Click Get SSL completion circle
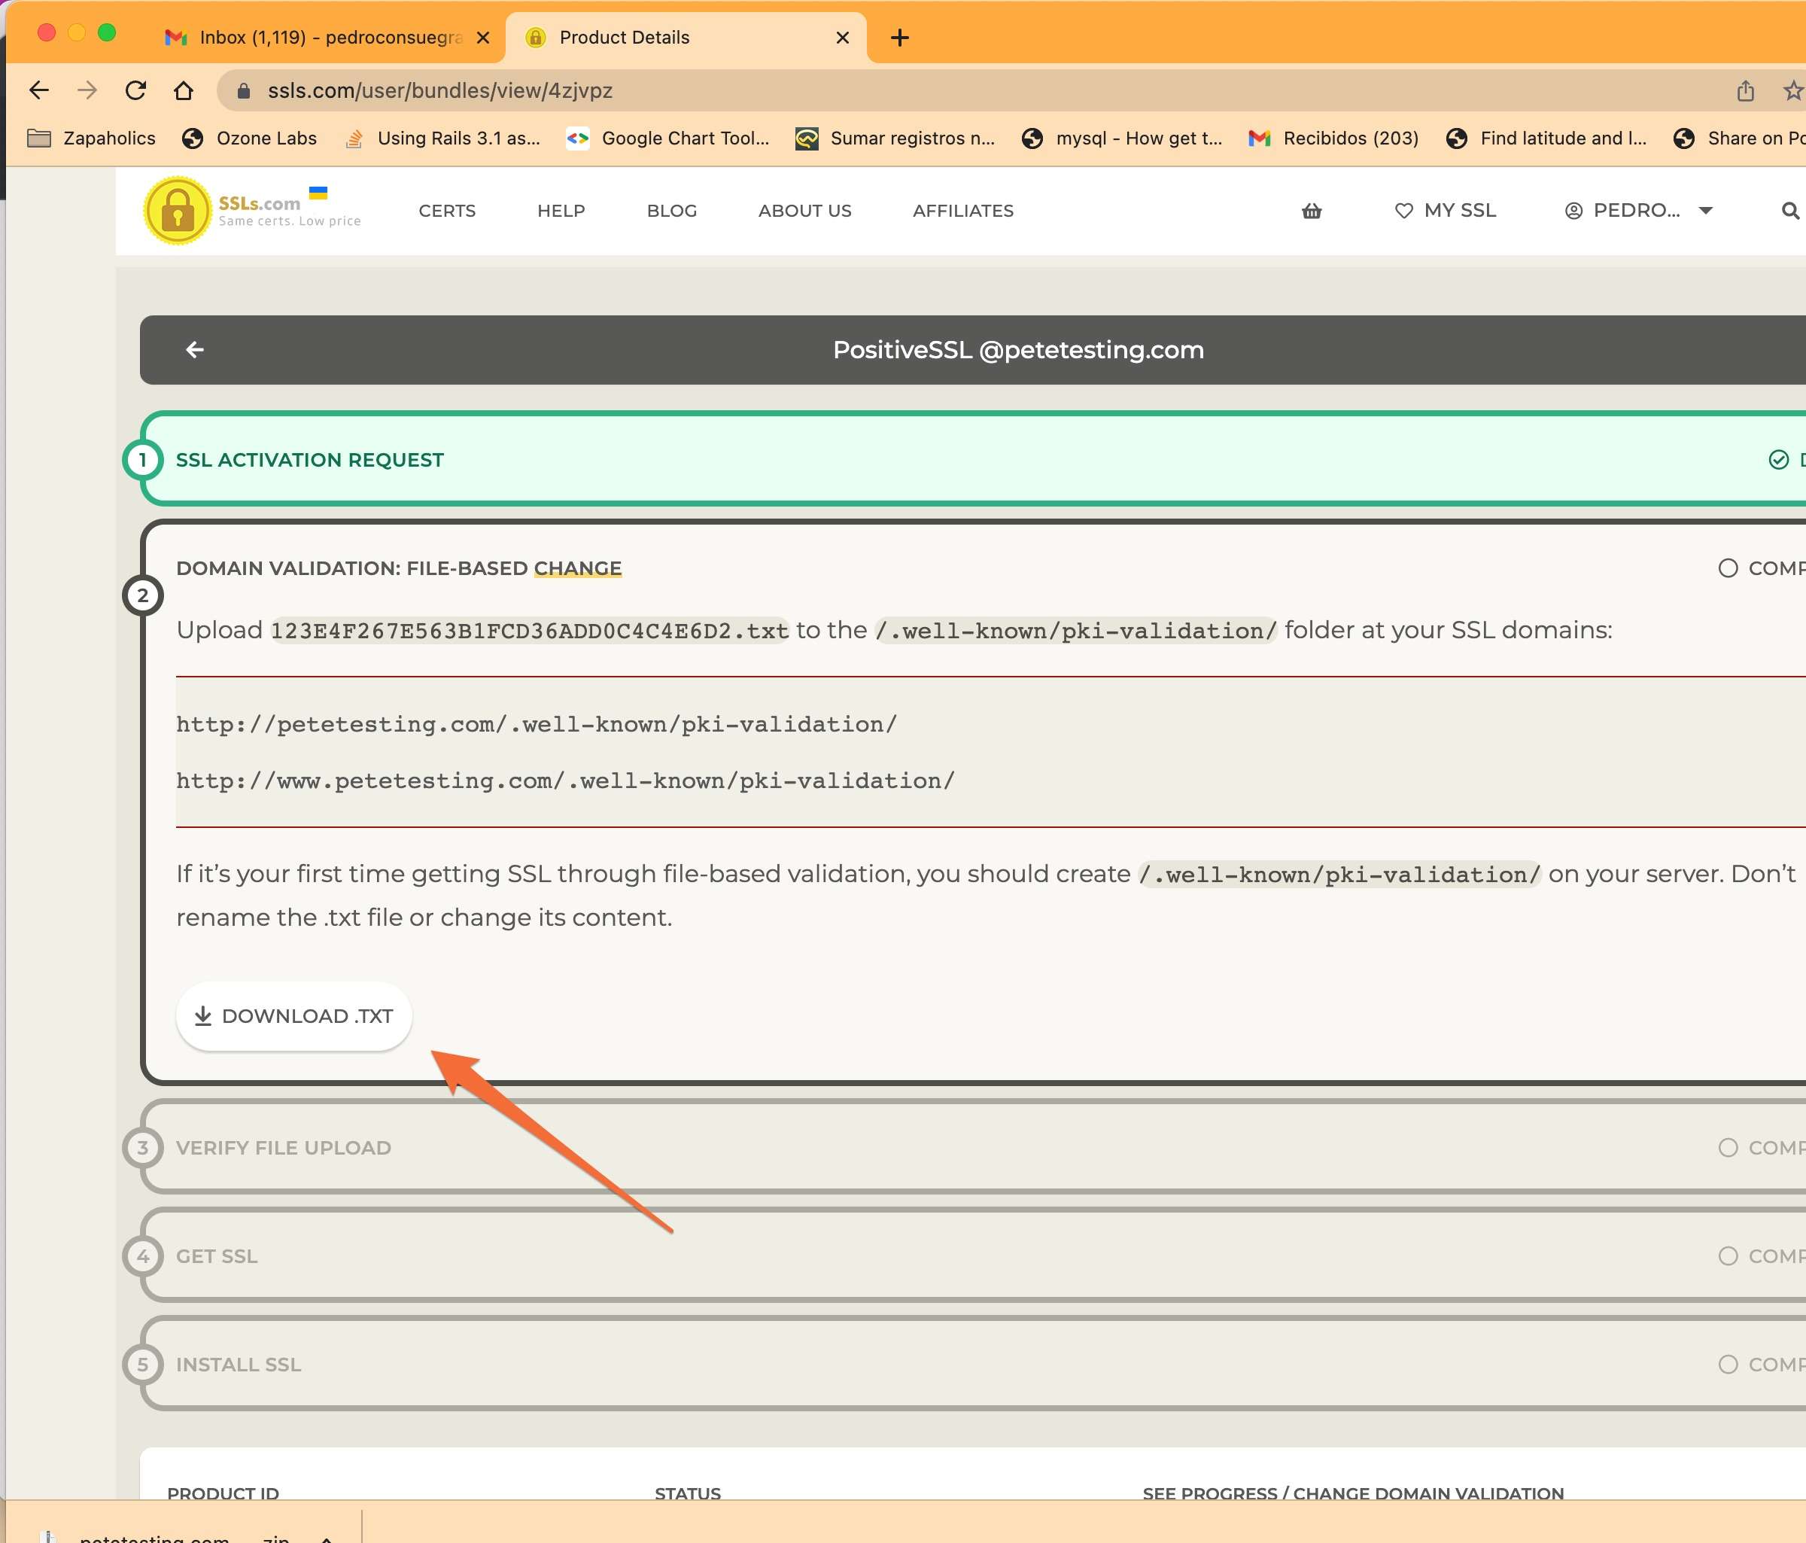 [1728, 1256]
